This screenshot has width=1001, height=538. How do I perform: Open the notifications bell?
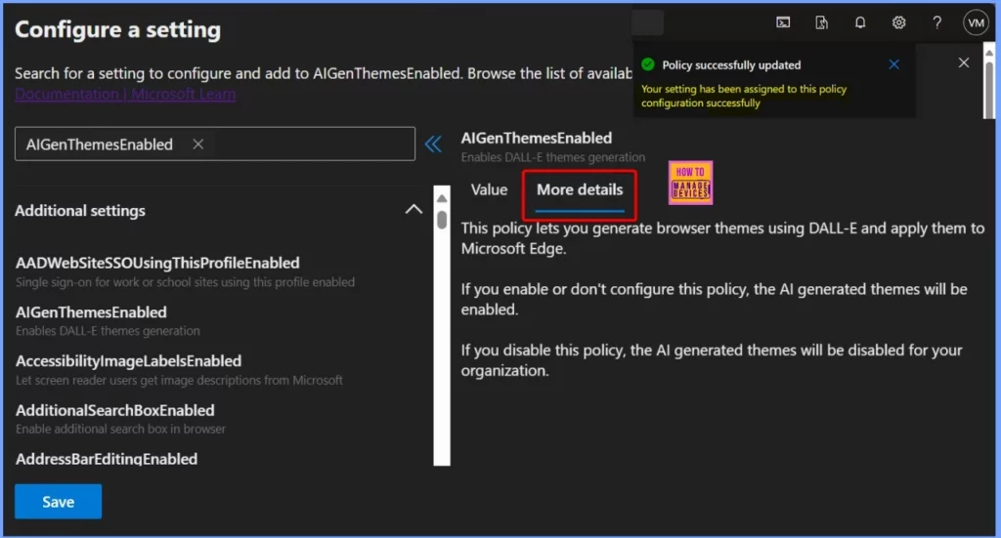coord(860,23)
